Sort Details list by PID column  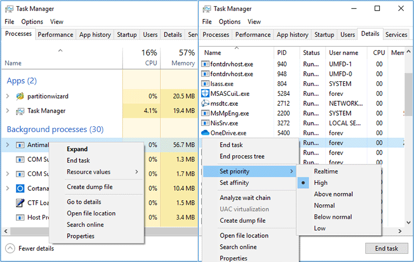point(287,53)
